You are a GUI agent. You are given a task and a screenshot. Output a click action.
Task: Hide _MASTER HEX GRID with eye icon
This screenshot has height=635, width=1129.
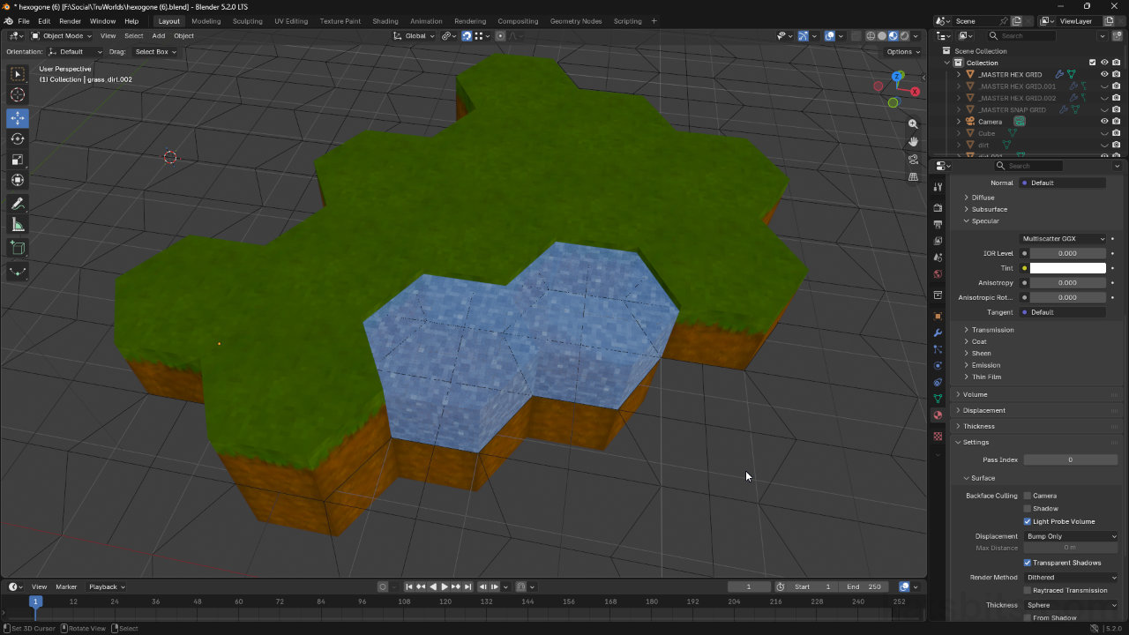point(1104,74)
